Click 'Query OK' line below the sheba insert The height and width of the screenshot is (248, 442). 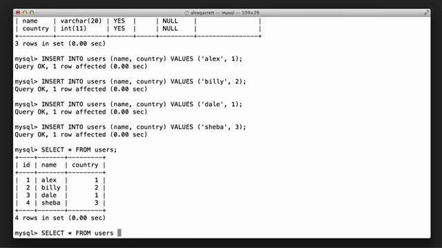click(81, 135)
